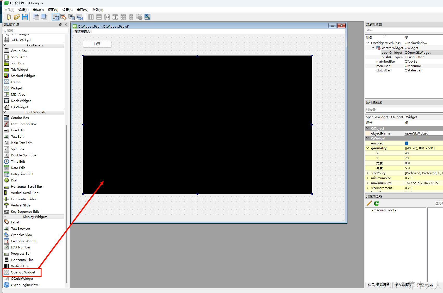The width and height of the screenshot is (443, 293).
Task: Apply the Lay Out Vertically icon
Action: (x=99, y=17)
